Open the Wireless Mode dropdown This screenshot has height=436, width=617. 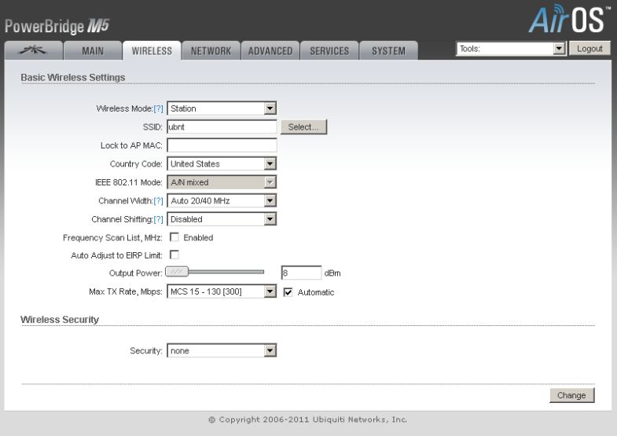click(222, 108)
